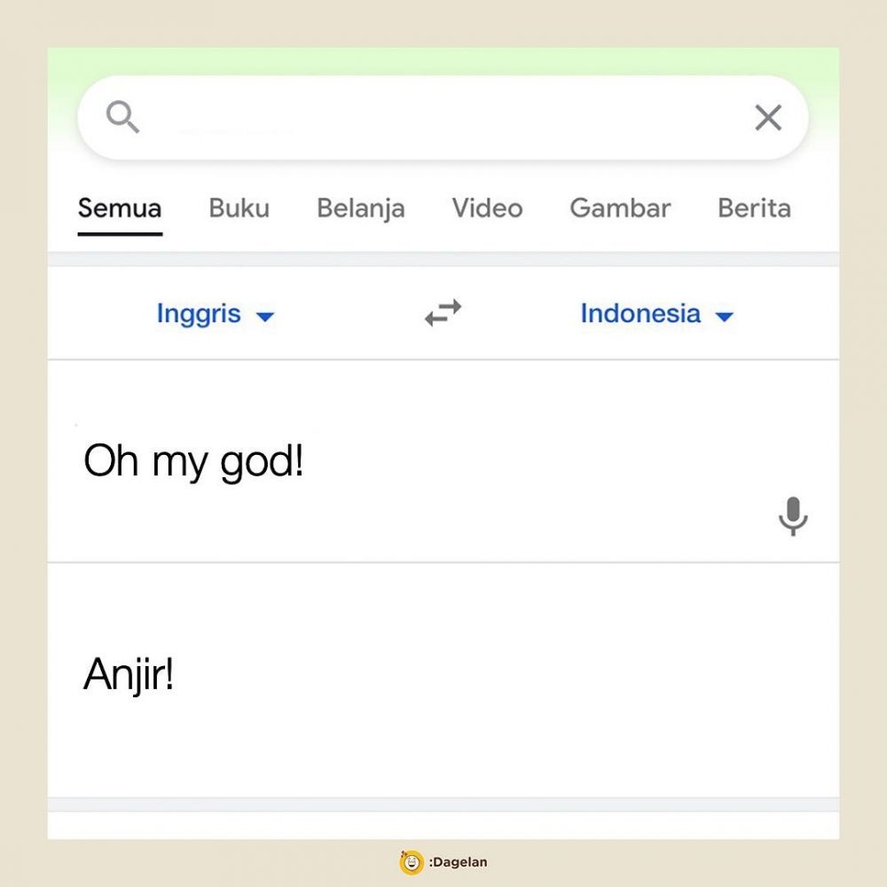Open the Belanja tab
887x887 pixels.
tap(360, 208)
